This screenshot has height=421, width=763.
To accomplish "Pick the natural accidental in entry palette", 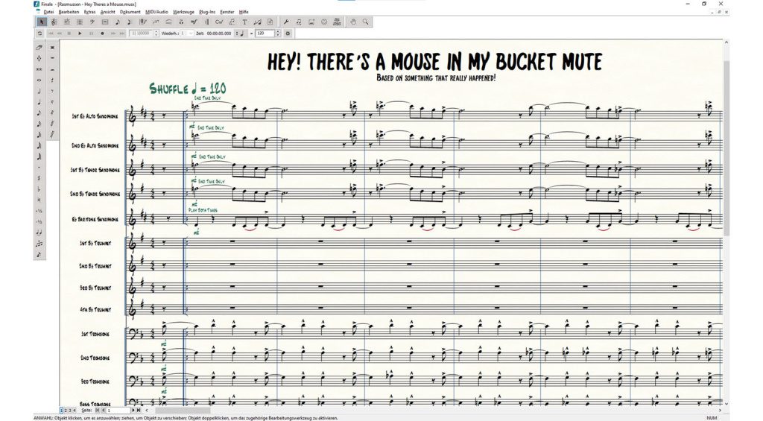I will pyautogui.click(x=39, y=200).
